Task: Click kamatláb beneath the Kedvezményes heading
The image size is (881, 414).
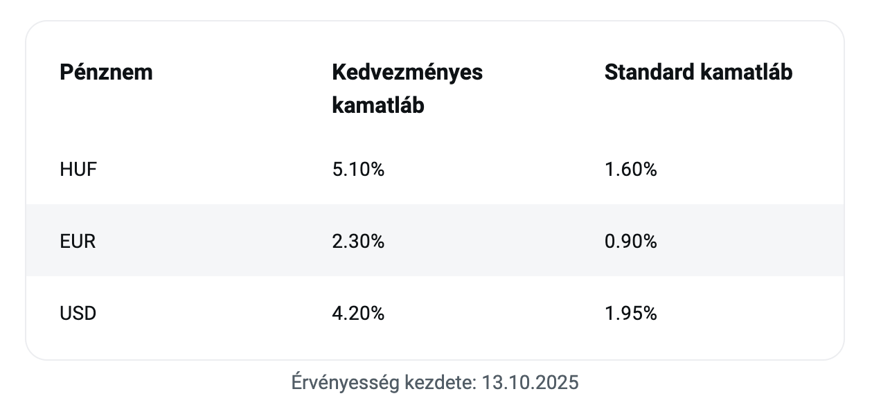Action: click(x=378, y=105)
